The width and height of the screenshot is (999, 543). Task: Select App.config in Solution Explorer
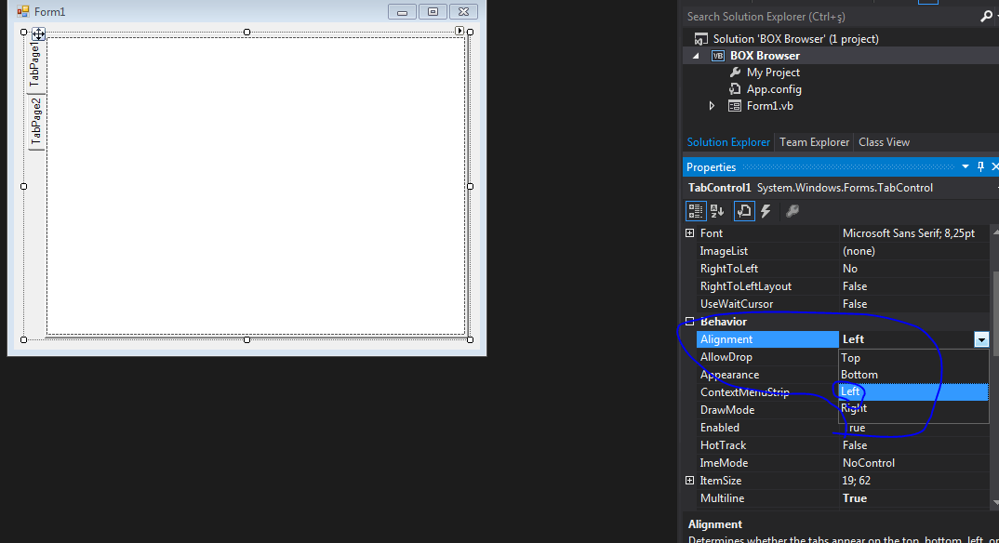(x=774, y=89)
